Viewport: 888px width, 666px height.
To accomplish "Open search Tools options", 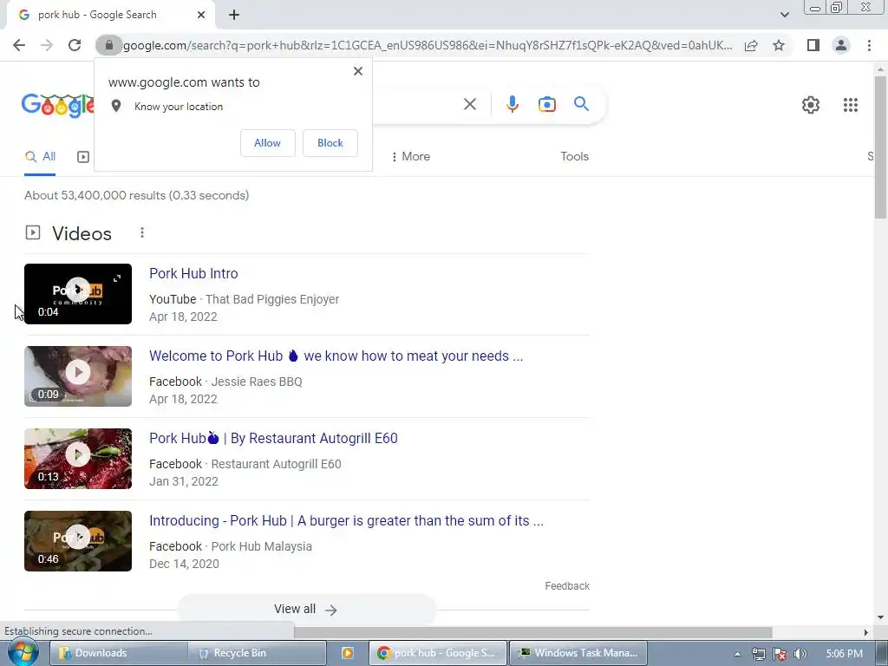I will point(574,156).
